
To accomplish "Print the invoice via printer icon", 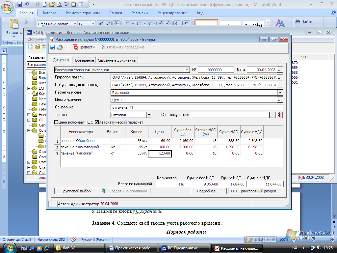I will coord(60,47).
